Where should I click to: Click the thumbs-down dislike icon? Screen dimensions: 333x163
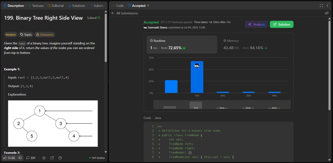coord(20,158)
